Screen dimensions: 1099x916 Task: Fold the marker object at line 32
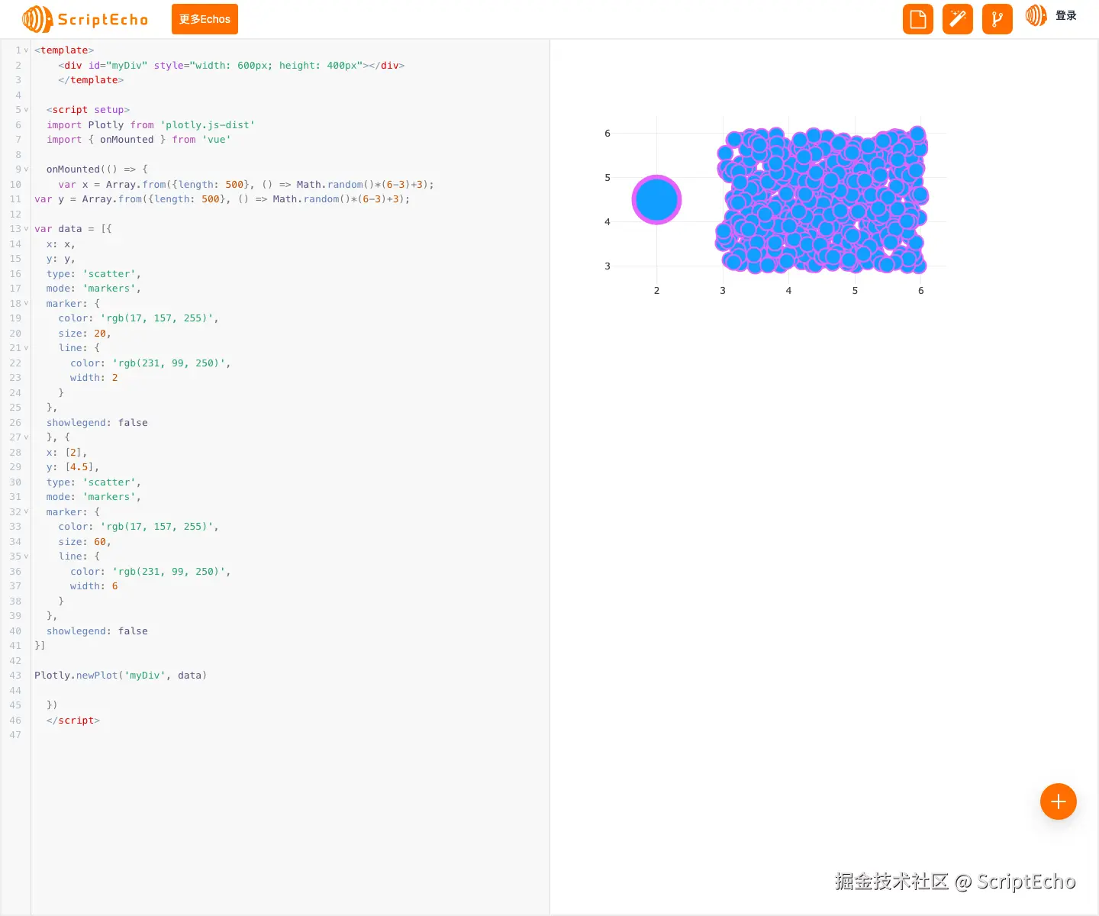click(x=26, y=512)
